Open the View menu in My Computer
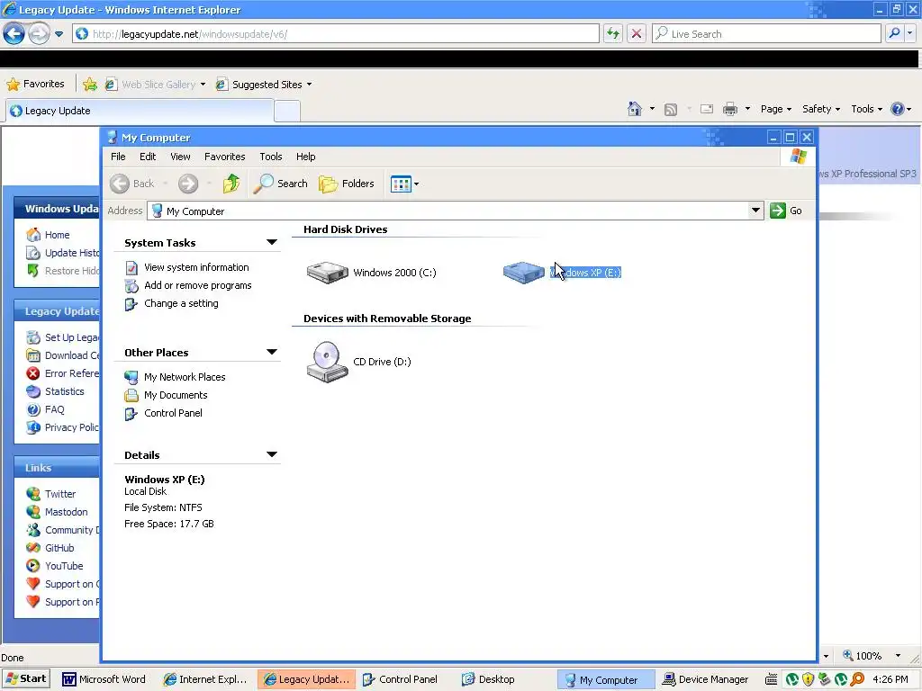This screenshot has height=691, width=922. pyautogui.click(x=180, y=157)
